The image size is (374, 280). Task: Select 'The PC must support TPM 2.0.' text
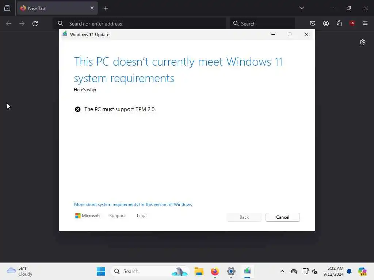(x=120, y=109)
